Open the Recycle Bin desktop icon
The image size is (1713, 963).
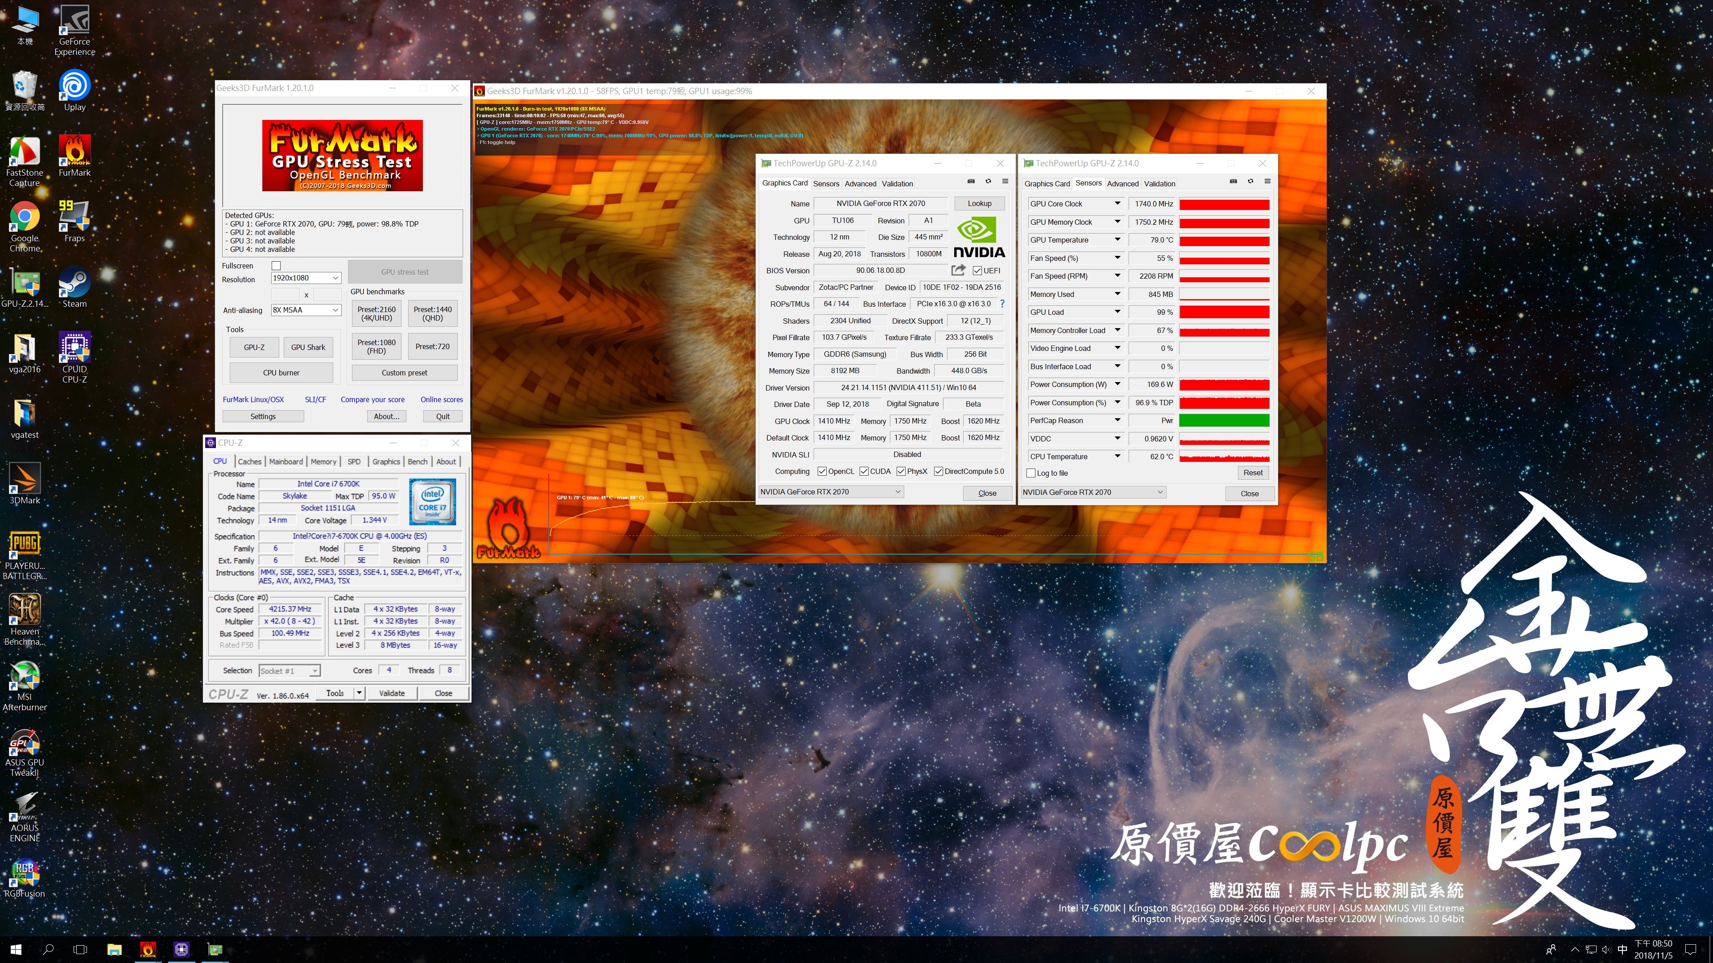tap(25, 91)
